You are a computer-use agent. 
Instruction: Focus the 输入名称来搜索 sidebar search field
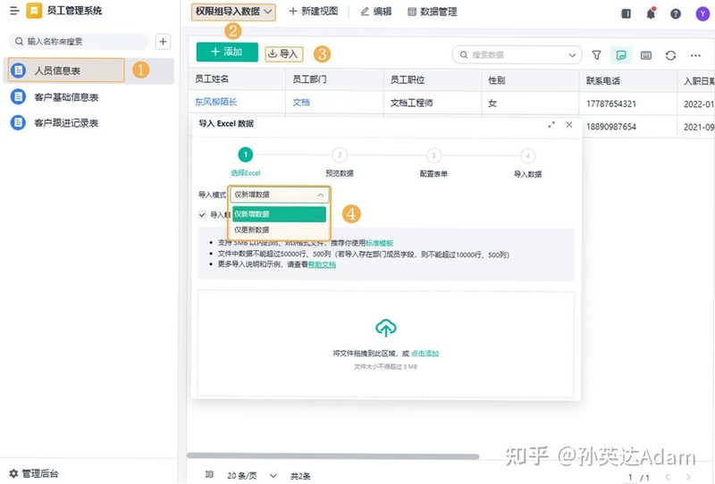pos(78,41)
